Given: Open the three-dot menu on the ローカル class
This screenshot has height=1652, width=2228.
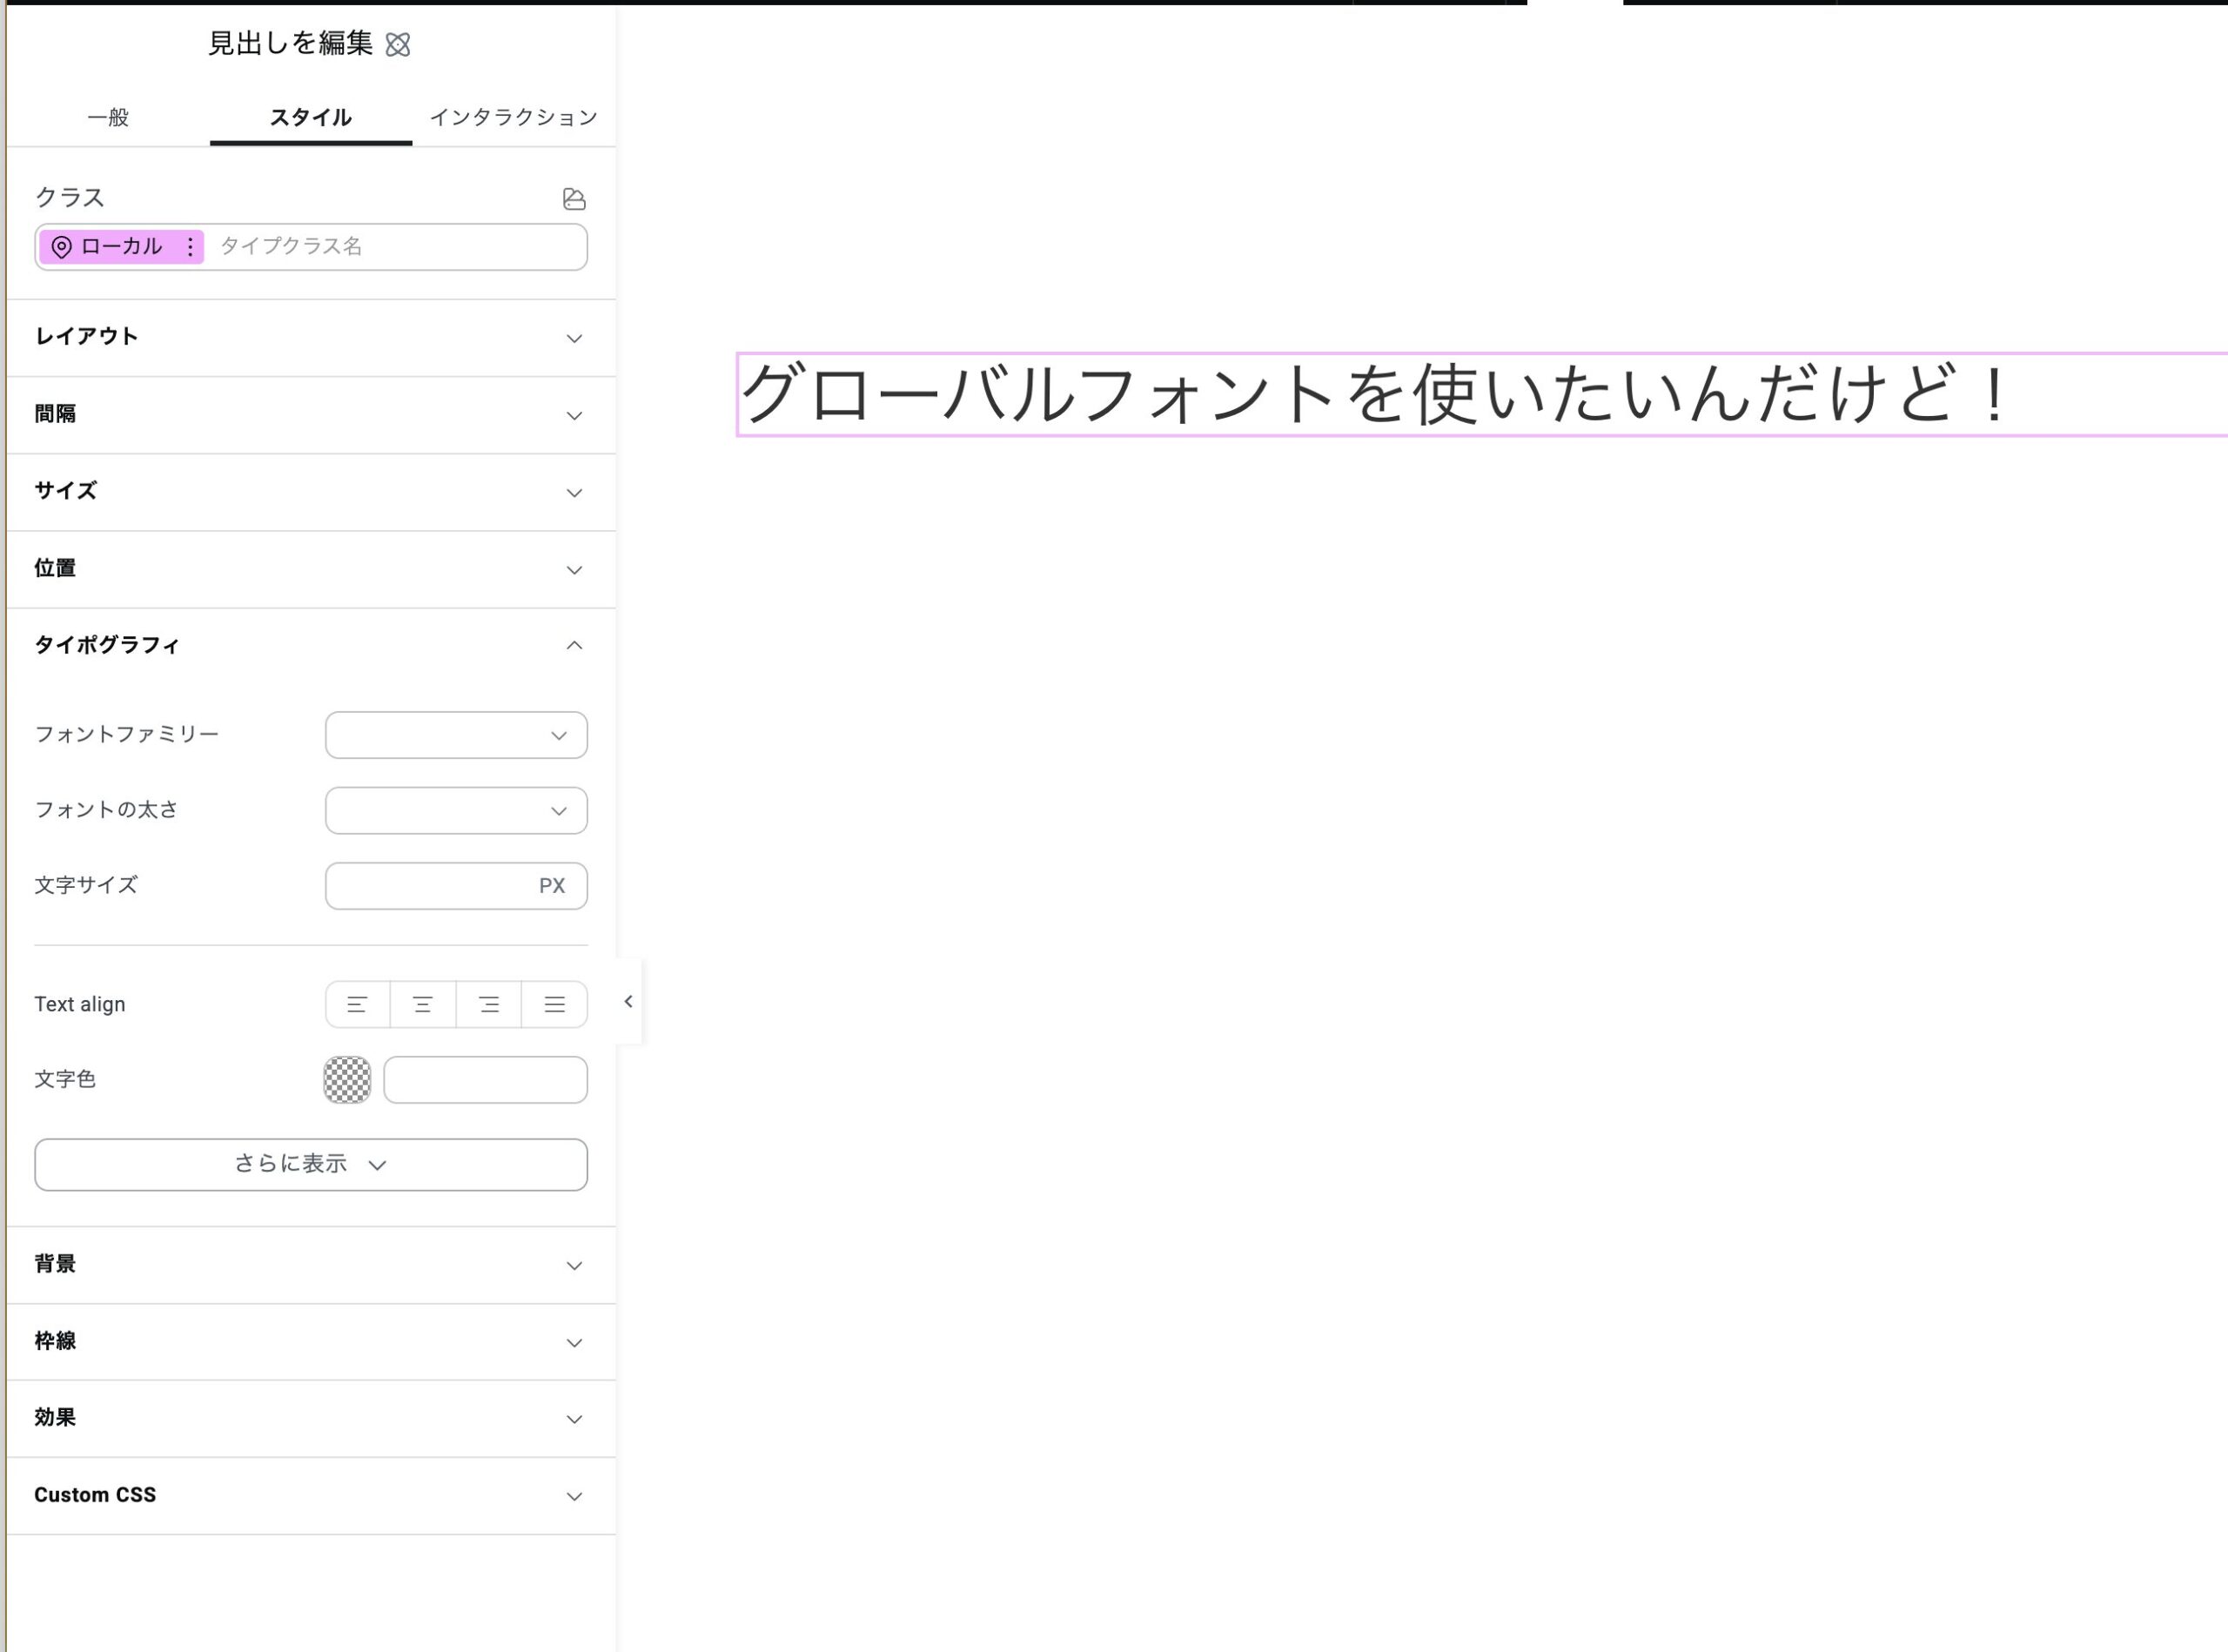Looking at the screenshot, I should point(189,246).
